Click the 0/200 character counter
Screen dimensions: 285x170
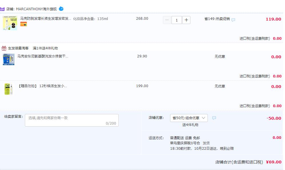[111, 123]
